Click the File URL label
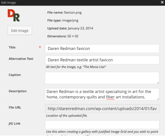165x136 pixels. (x=15, y=107)
